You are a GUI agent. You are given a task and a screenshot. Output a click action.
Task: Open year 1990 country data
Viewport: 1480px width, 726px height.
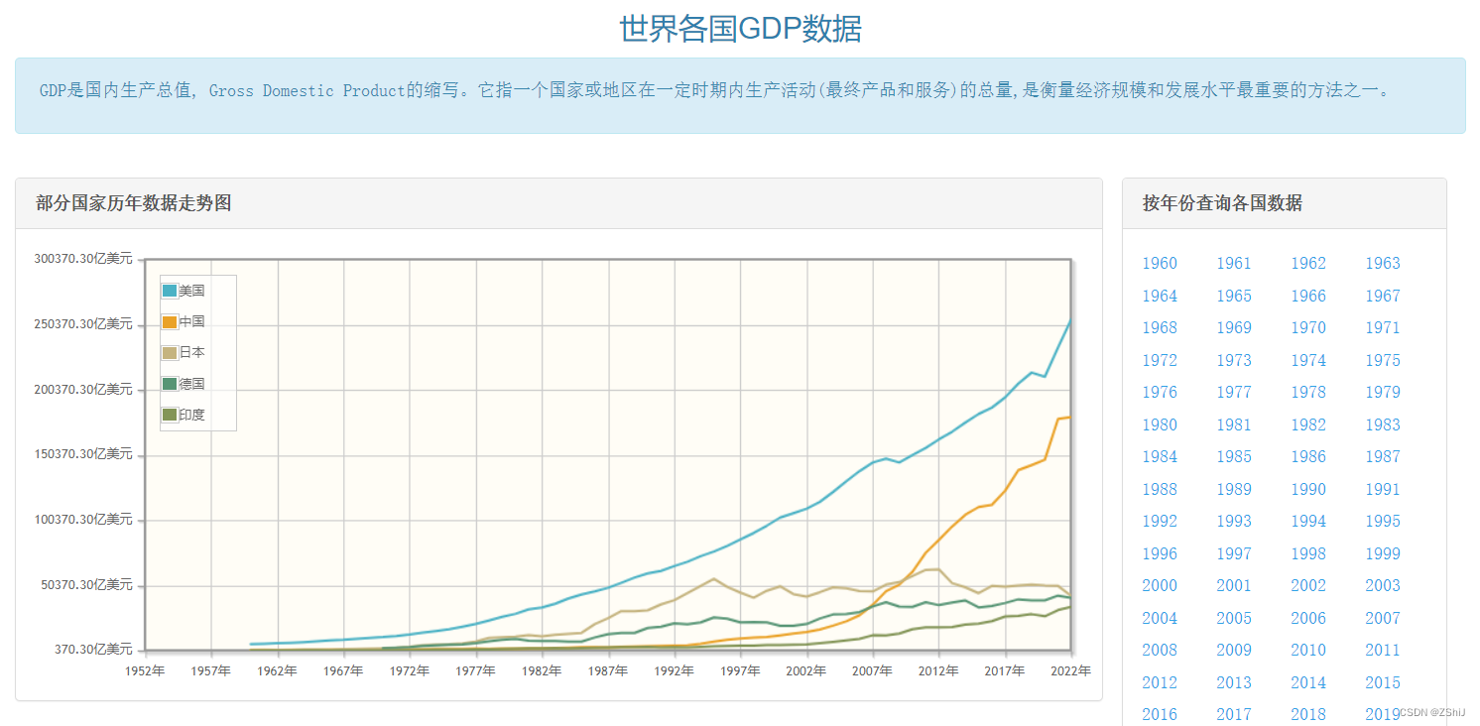click(x=1308, y=489)
